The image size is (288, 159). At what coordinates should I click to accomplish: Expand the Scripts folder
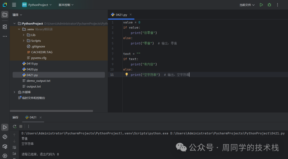pyautogui.click(x=23, y=41)
